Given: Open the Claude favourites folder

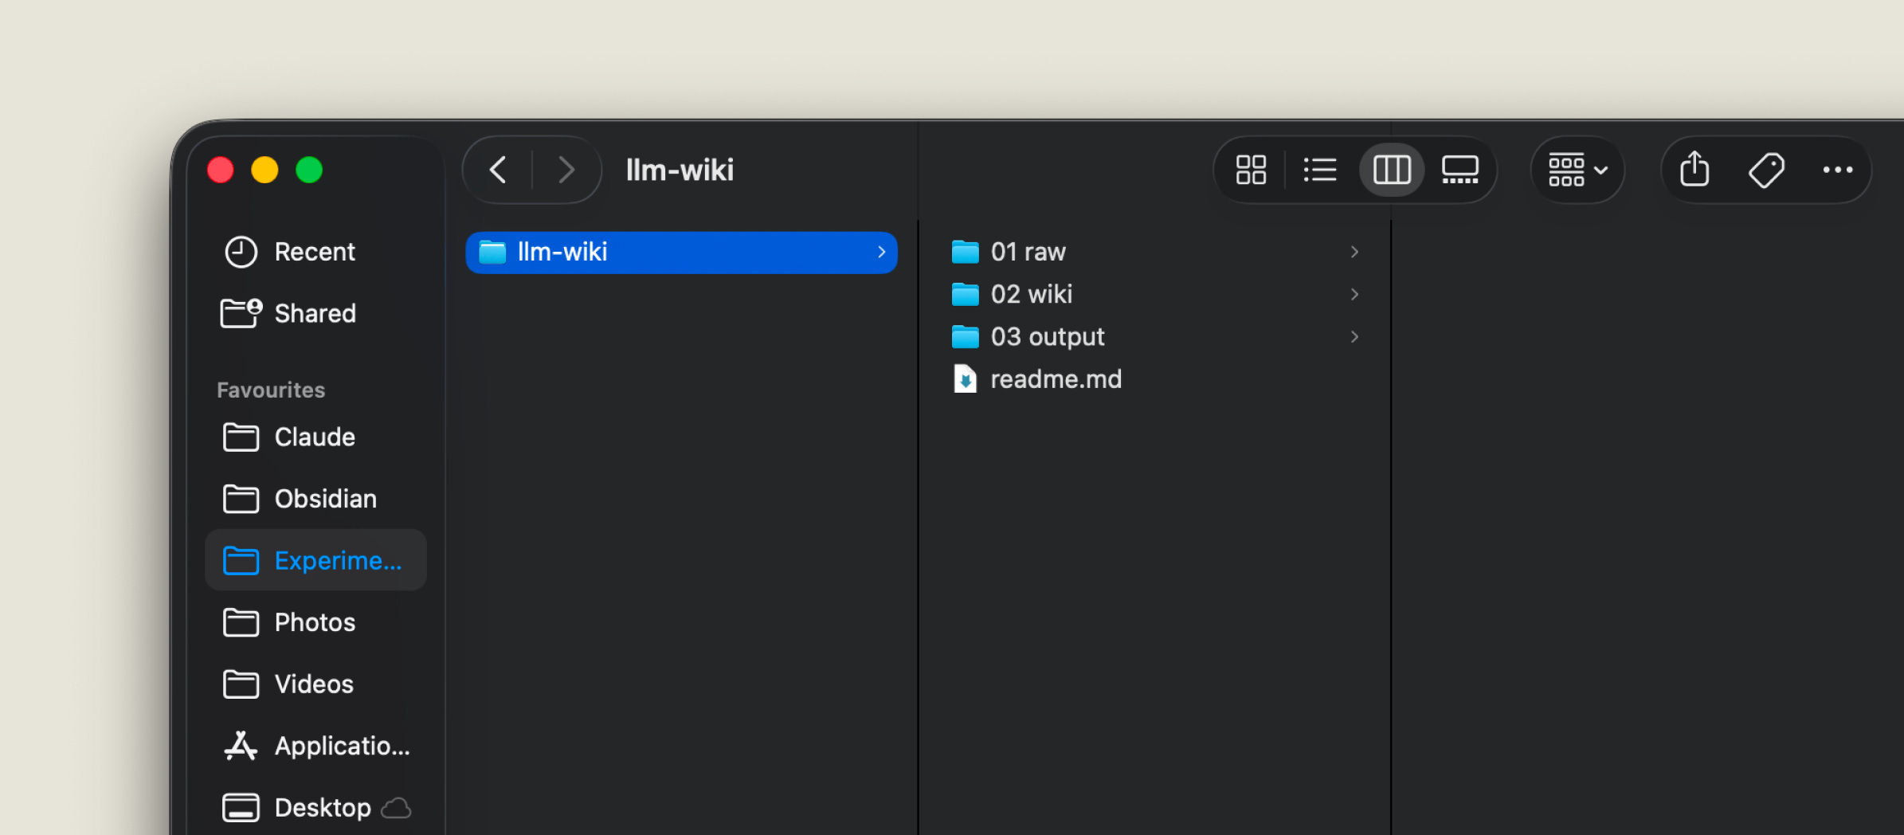Looking at the screenshot, I should tap(315, 437).
